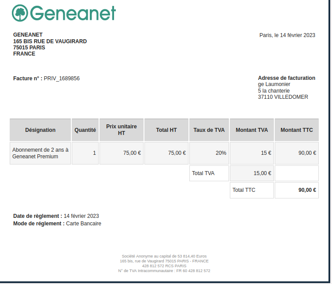Click the Geneanet tree logo icon
Screen dimensions: 332x284
20,13
